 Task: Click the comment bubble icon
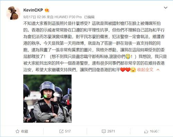(x=103, y=131)
